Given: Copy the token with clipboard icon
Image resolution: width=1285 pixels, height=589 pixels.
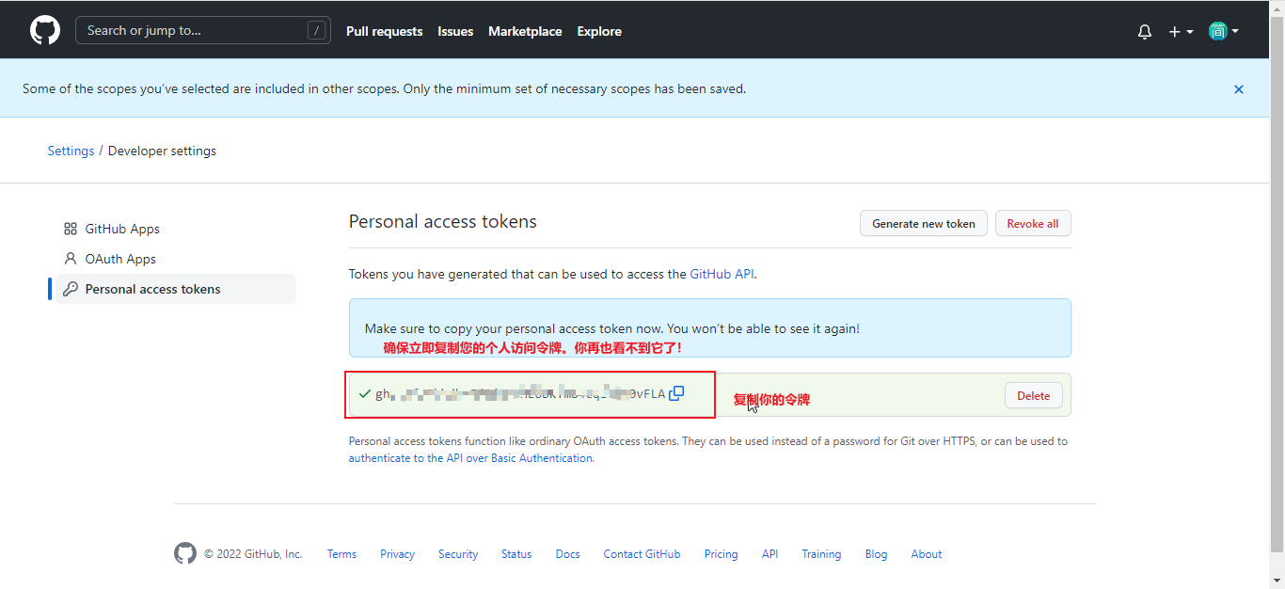Looking at the screenshot, I should [676, 393].
